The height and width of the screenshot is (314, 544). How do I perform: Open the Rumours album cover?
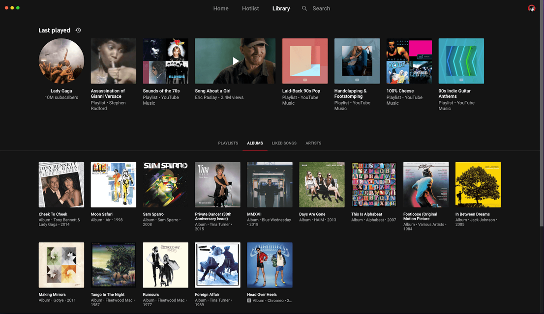(x=165, y=265)
